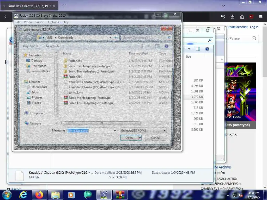Expand the File name history dropdown
This screenshot has height=200, width=267.
coord(115,131)
